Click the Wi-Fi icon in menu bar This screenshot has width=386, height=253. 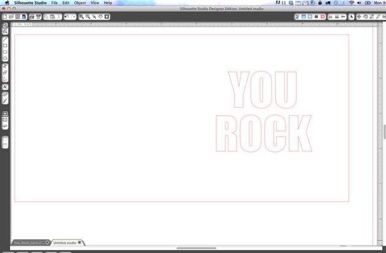tap(352, 2)
